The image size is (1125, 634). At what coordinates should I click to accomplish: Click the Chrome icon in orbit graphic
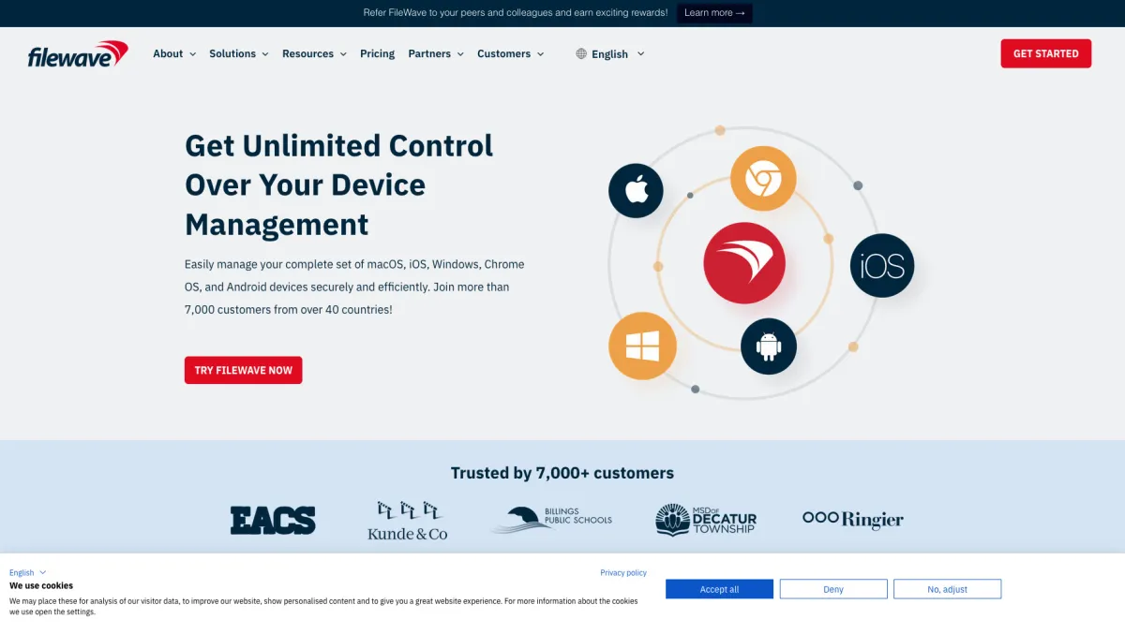763,178
